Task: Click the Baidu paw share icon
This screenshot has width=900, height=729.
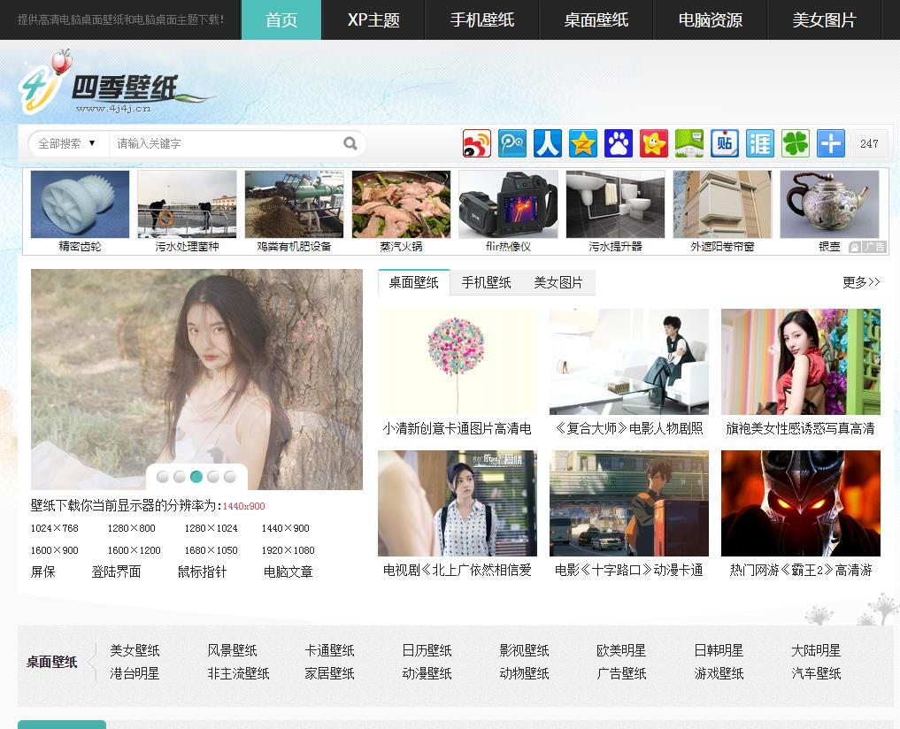Action: (619, 143)
